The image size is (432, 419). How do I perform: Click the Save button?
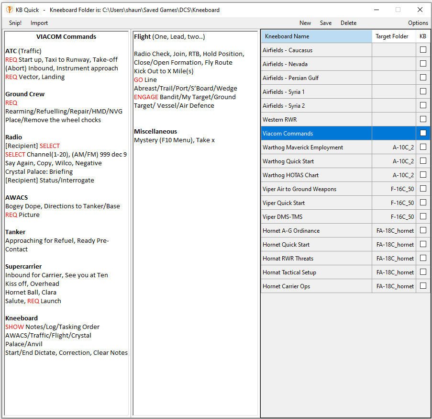pos(326,23)
